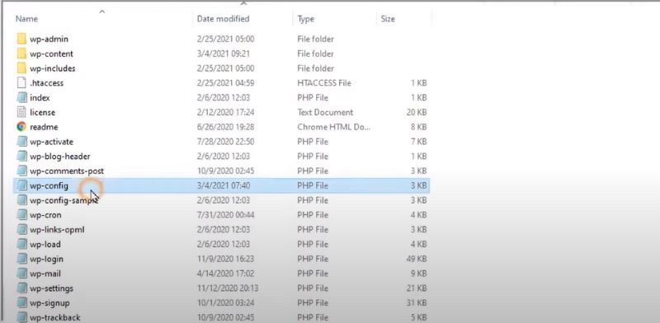Select the wp-load file name

point(45,245)
